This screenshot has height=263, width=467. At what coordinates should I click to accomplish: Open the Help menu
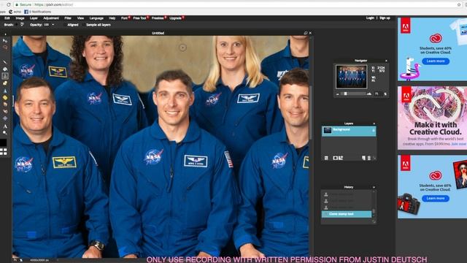tap(112, 18)
